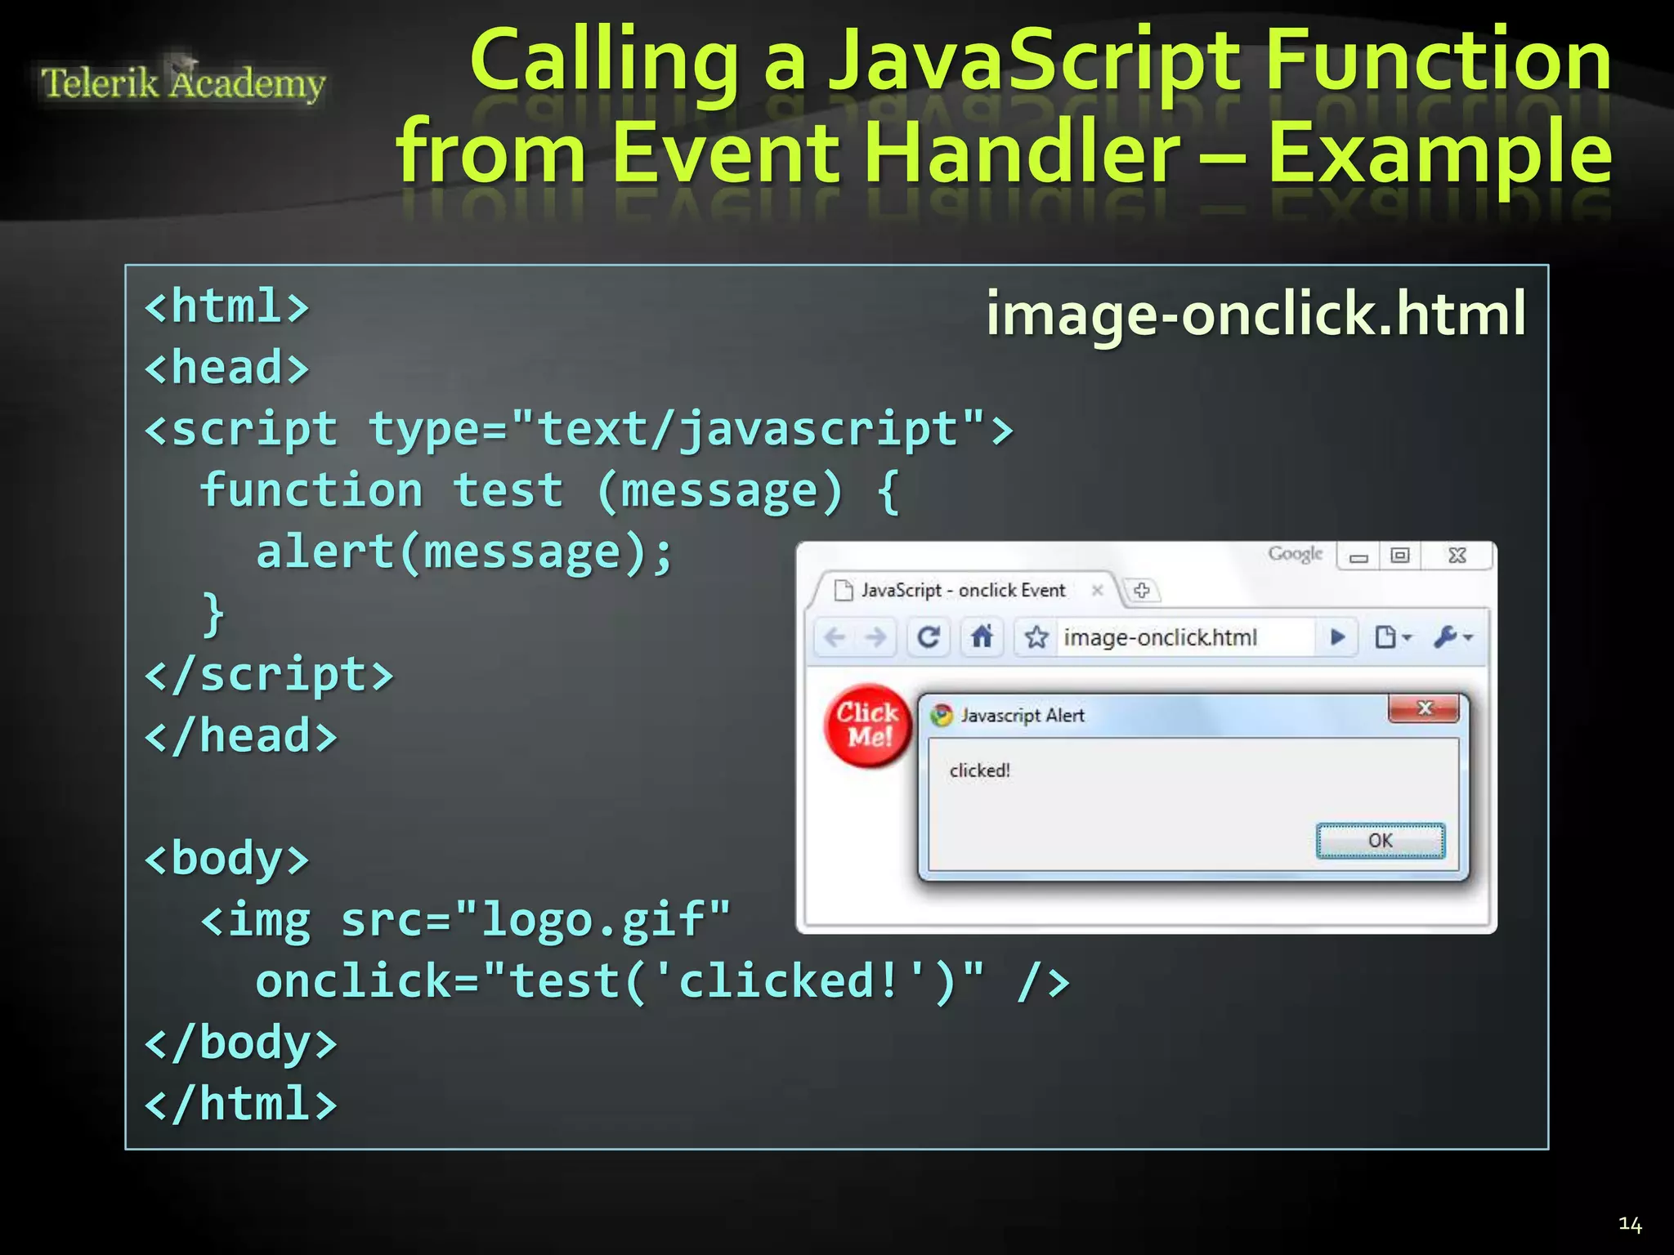Open the page menu dropdown
Viewport: 1674px width, 1255px height.
1393,637
